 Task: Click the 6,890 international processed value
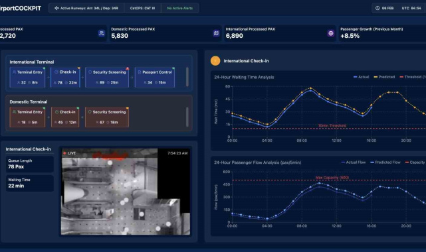(234, 36)
